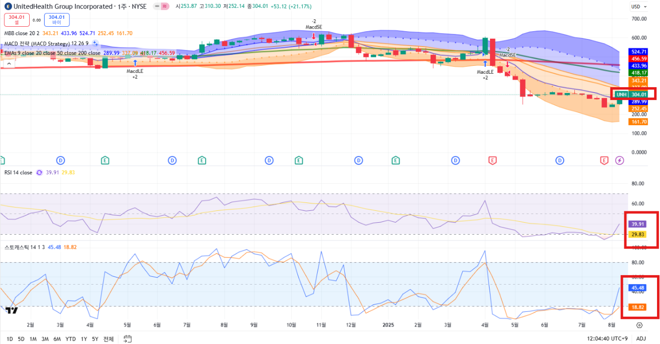The height and width of the screenshot is (344, 660).
Task: Click the red 304.01 셀 sell button
Action: coord(17,20)
